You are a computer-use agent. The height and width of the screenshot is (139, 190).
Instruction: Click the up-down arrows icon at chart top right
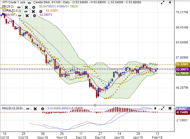click(x=163, y=3)
